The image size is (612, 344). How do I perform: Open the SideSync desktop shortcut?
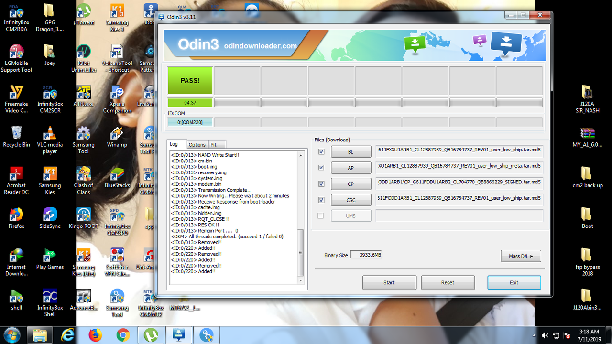pyautogui.click(x=50, y=218)
